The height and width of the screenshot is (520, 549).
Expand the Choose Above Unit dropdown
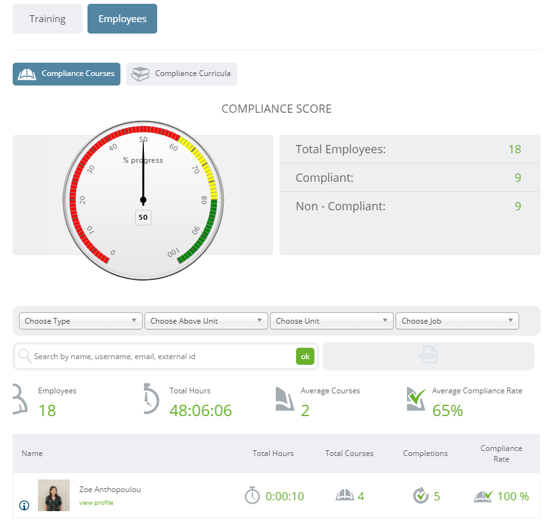click(x=206, y=321)
